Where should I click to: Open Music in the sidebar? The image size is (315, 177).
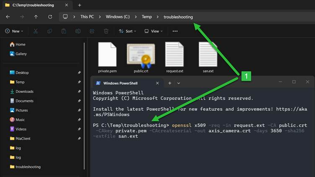17,120
